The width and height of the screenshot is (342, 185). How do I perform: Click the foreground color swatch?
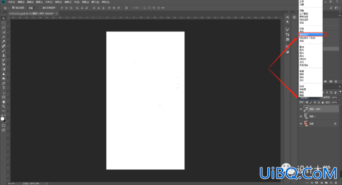(x=2, y=119)
